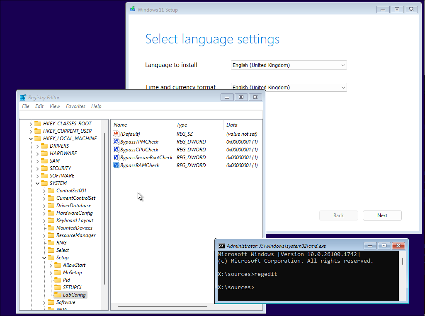Click the (Default) string value icon
Image resolution: width=425 pixels, height=316 pixels.
116,134
